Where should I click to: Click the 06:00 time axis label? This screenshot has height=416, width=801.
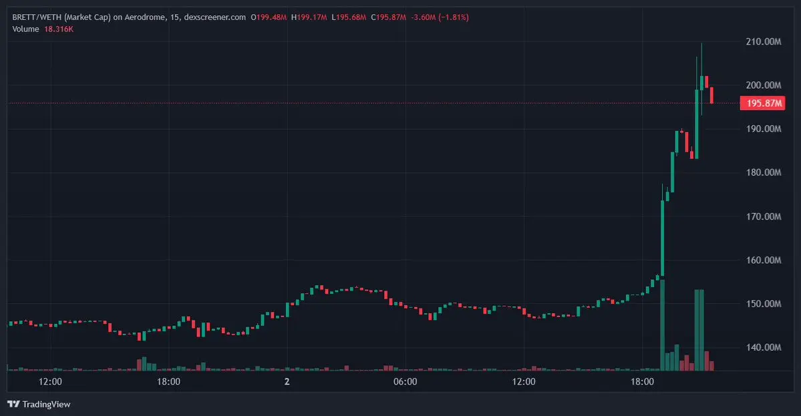point(405,382)
